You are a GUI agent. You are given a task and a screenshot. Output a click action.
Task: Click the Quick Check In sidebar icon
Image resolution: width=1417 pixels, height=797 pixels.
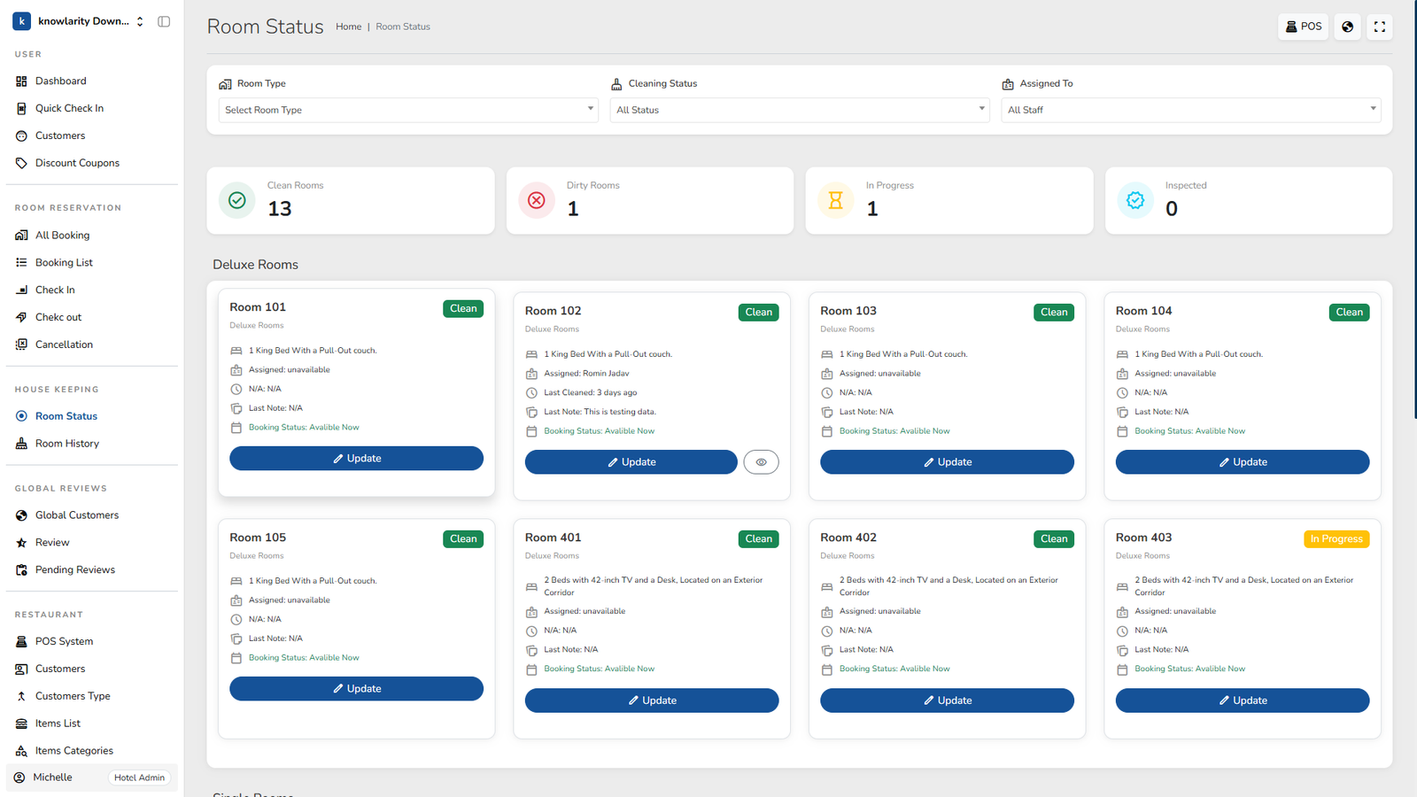pos(21,108)
